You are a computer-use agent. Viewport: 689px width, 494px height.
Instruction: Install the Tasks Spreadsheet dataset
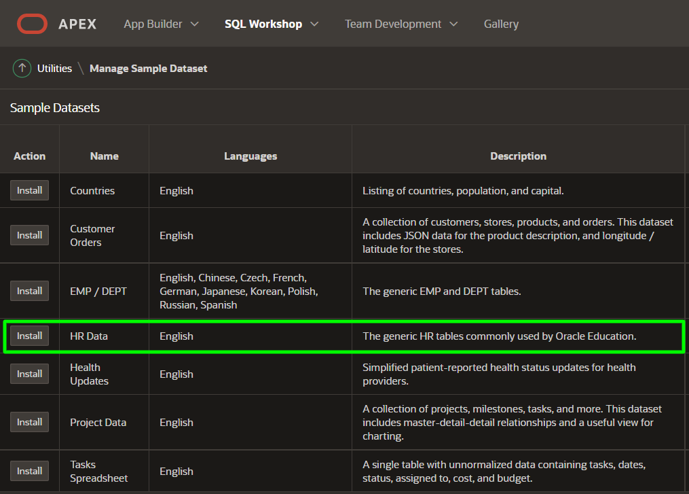[x=29, y=471]
